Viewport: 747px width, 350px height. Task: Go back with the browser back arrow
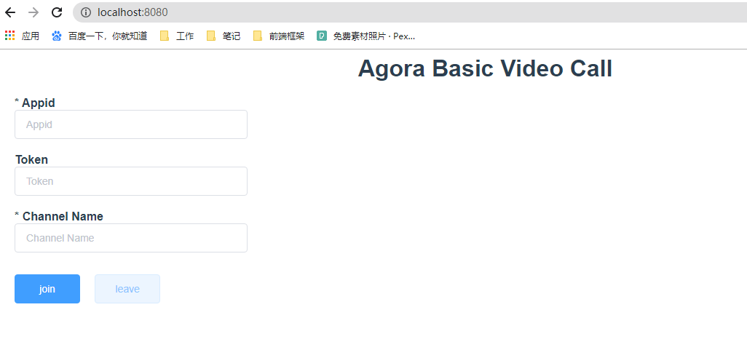click(10, 12)
